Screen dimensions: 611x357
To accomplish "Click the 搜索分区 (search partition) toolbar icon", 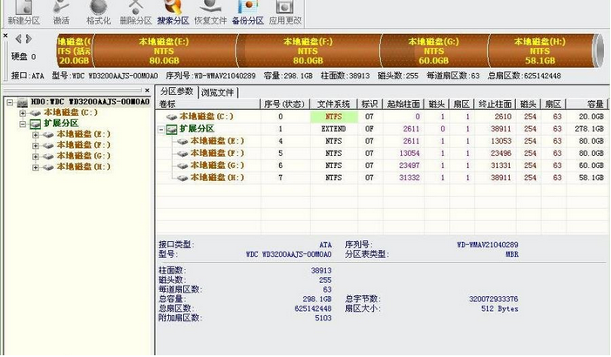I will [173, 13].
